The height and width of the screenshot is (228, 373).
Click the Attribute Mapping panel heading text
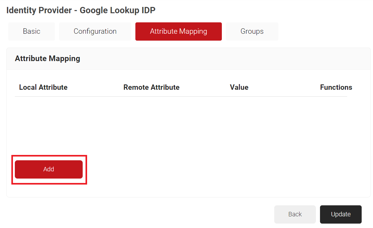pos(47,59)
